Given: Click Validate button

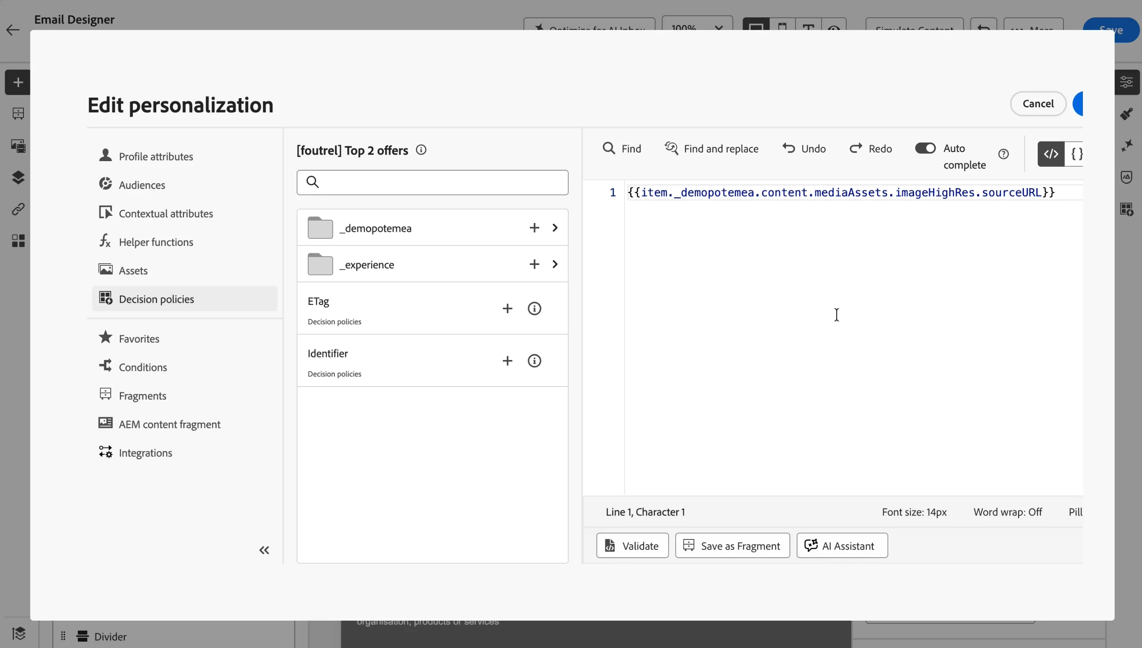Looking at the screenshot, I should tap(632, 546).
